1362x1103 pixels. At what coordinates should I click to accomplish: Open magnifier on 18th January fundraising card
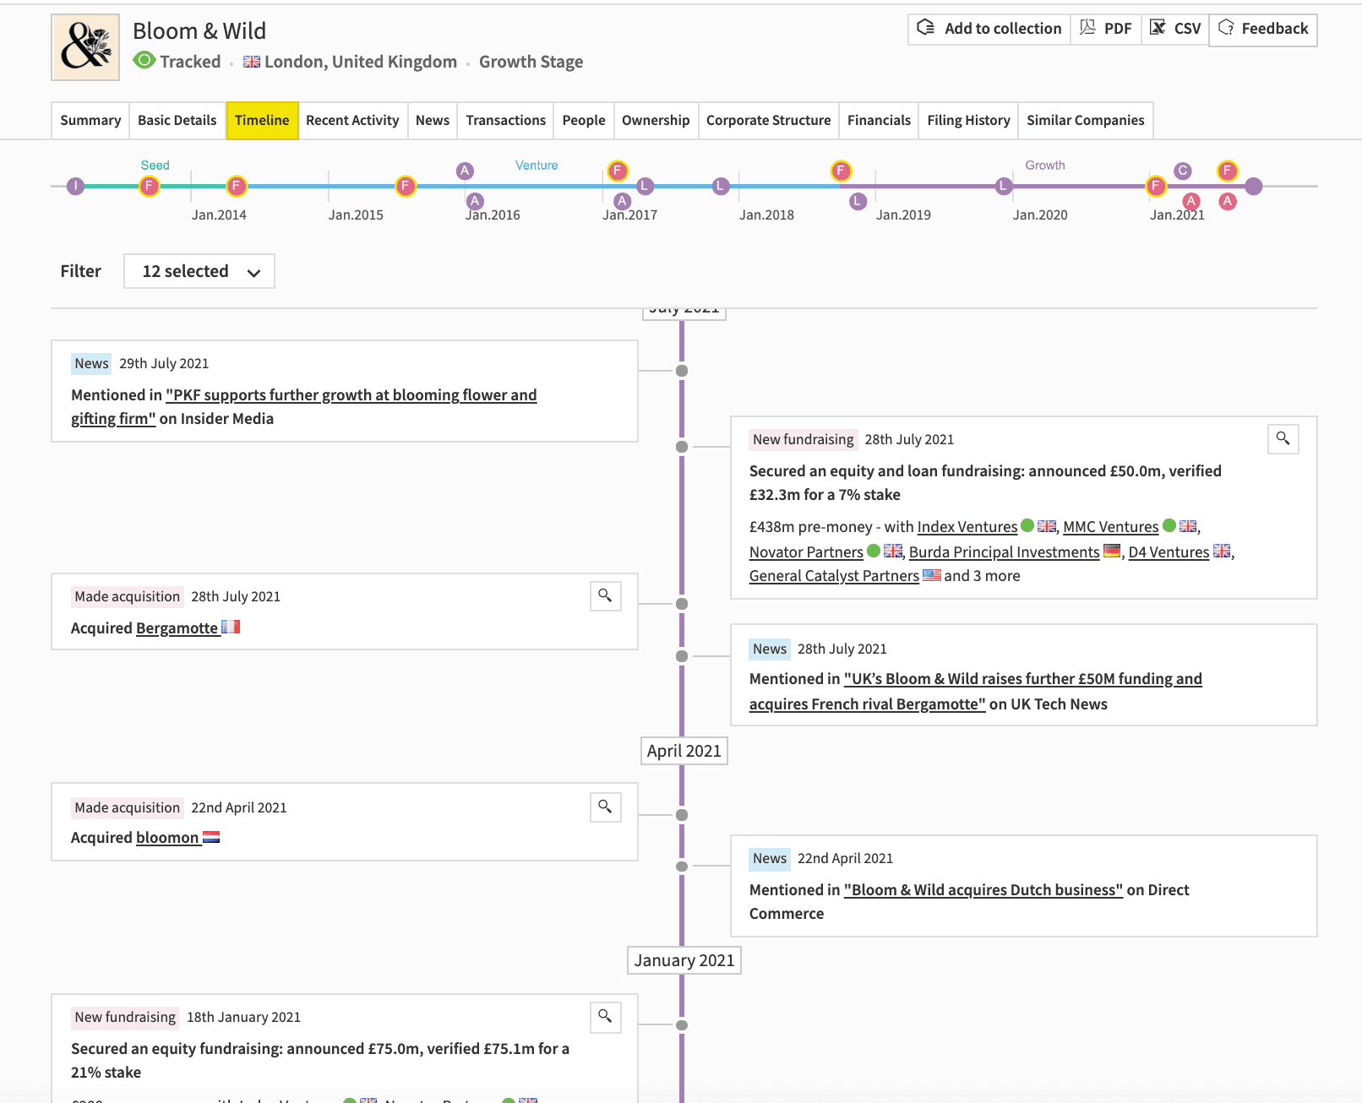[x=606, y=1016]
